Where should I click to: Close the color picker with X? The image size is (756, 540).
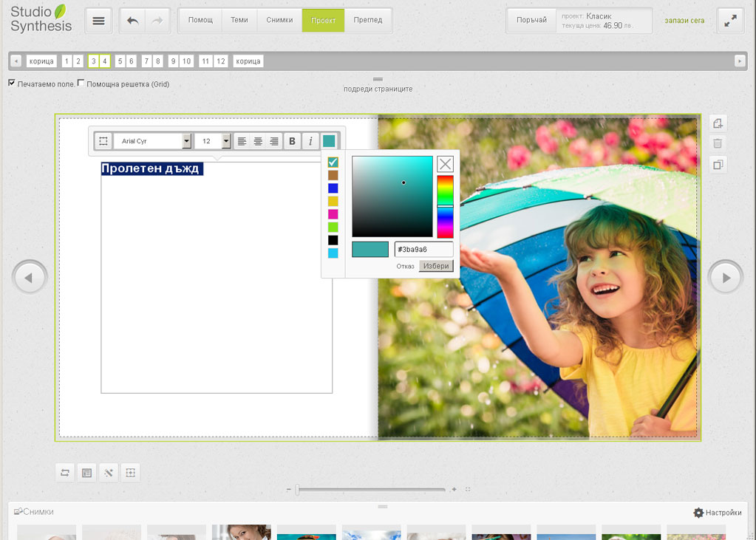[445, 164]
